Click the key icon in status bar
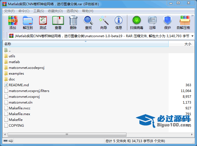The width and height of the screenshot is (197, 146). (11, 141)
